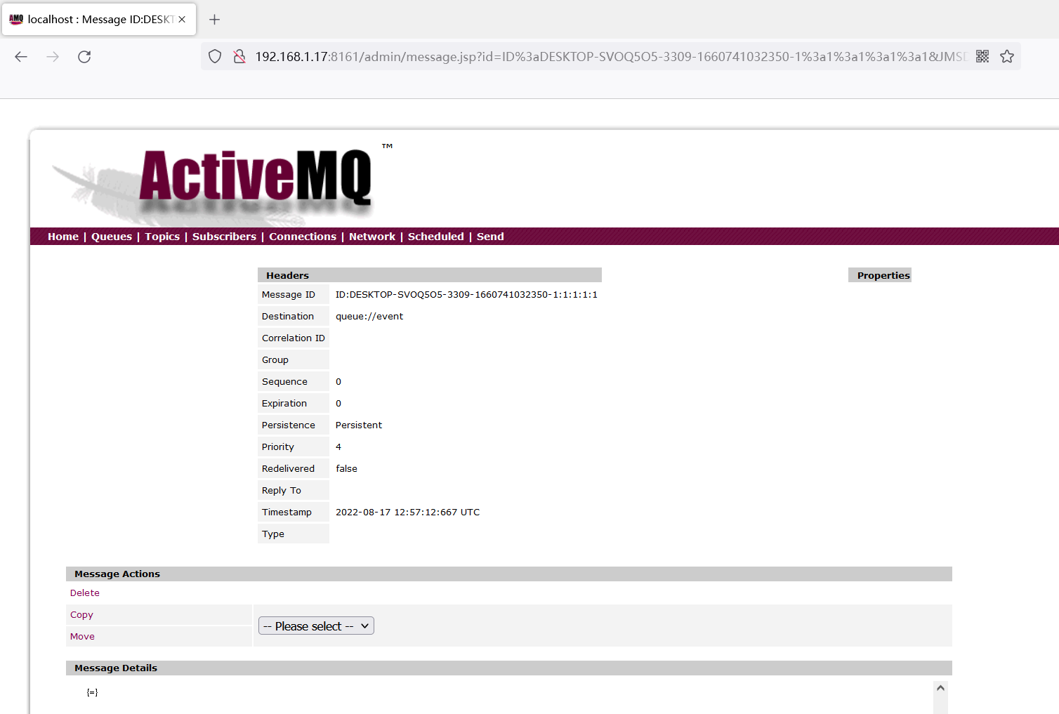Click the insecure connection padlock icon
1059x714 pixels.
pyautogui.click(x=239, y=57)
